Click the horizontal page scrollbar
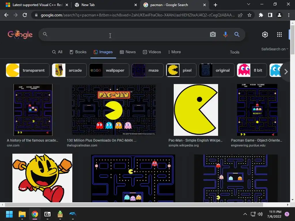The image size is (295, 221). 134,205
